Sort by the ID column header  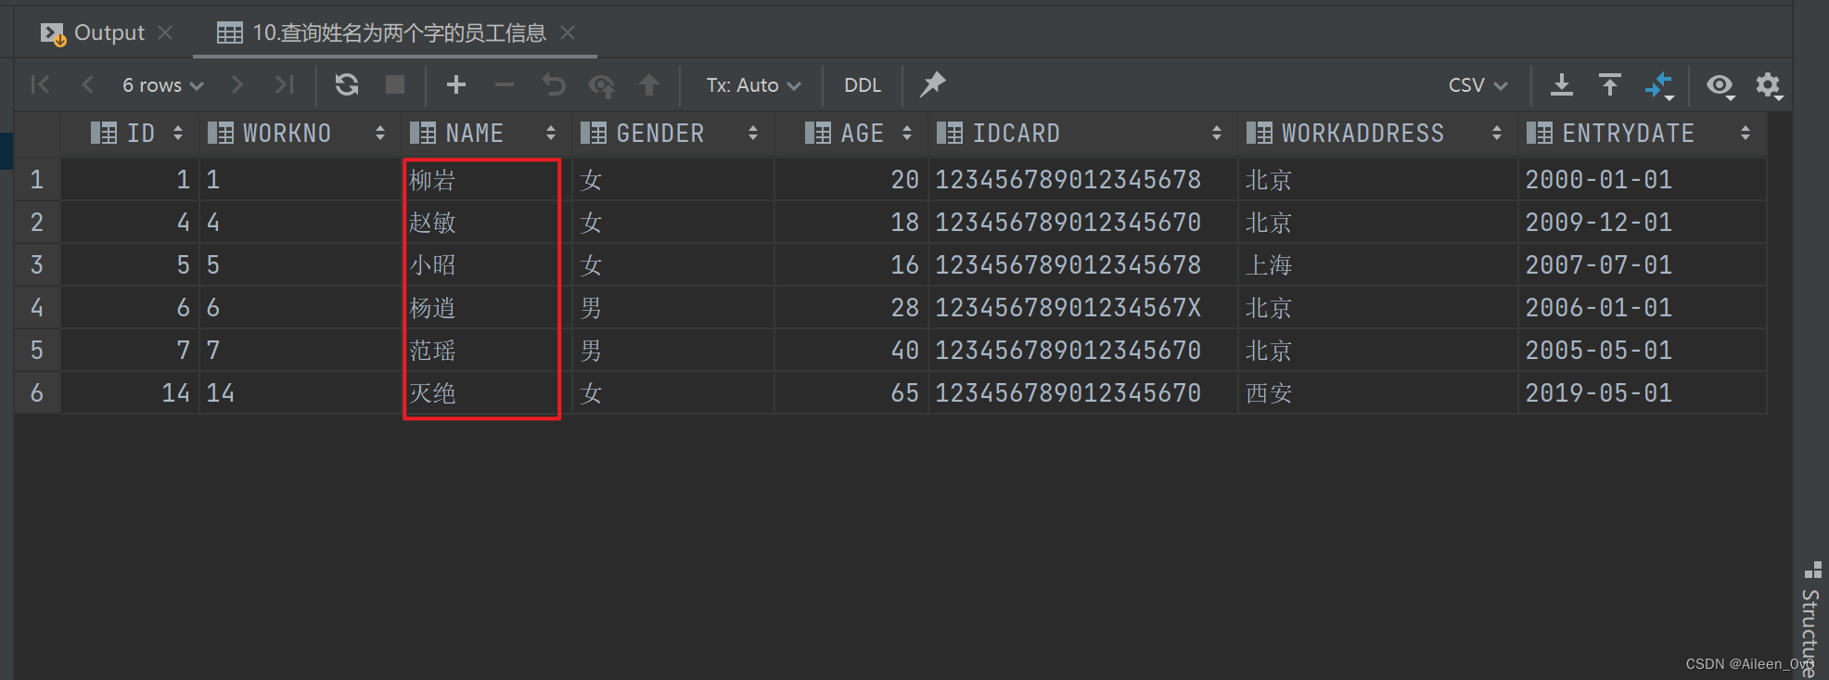point(130,134)
